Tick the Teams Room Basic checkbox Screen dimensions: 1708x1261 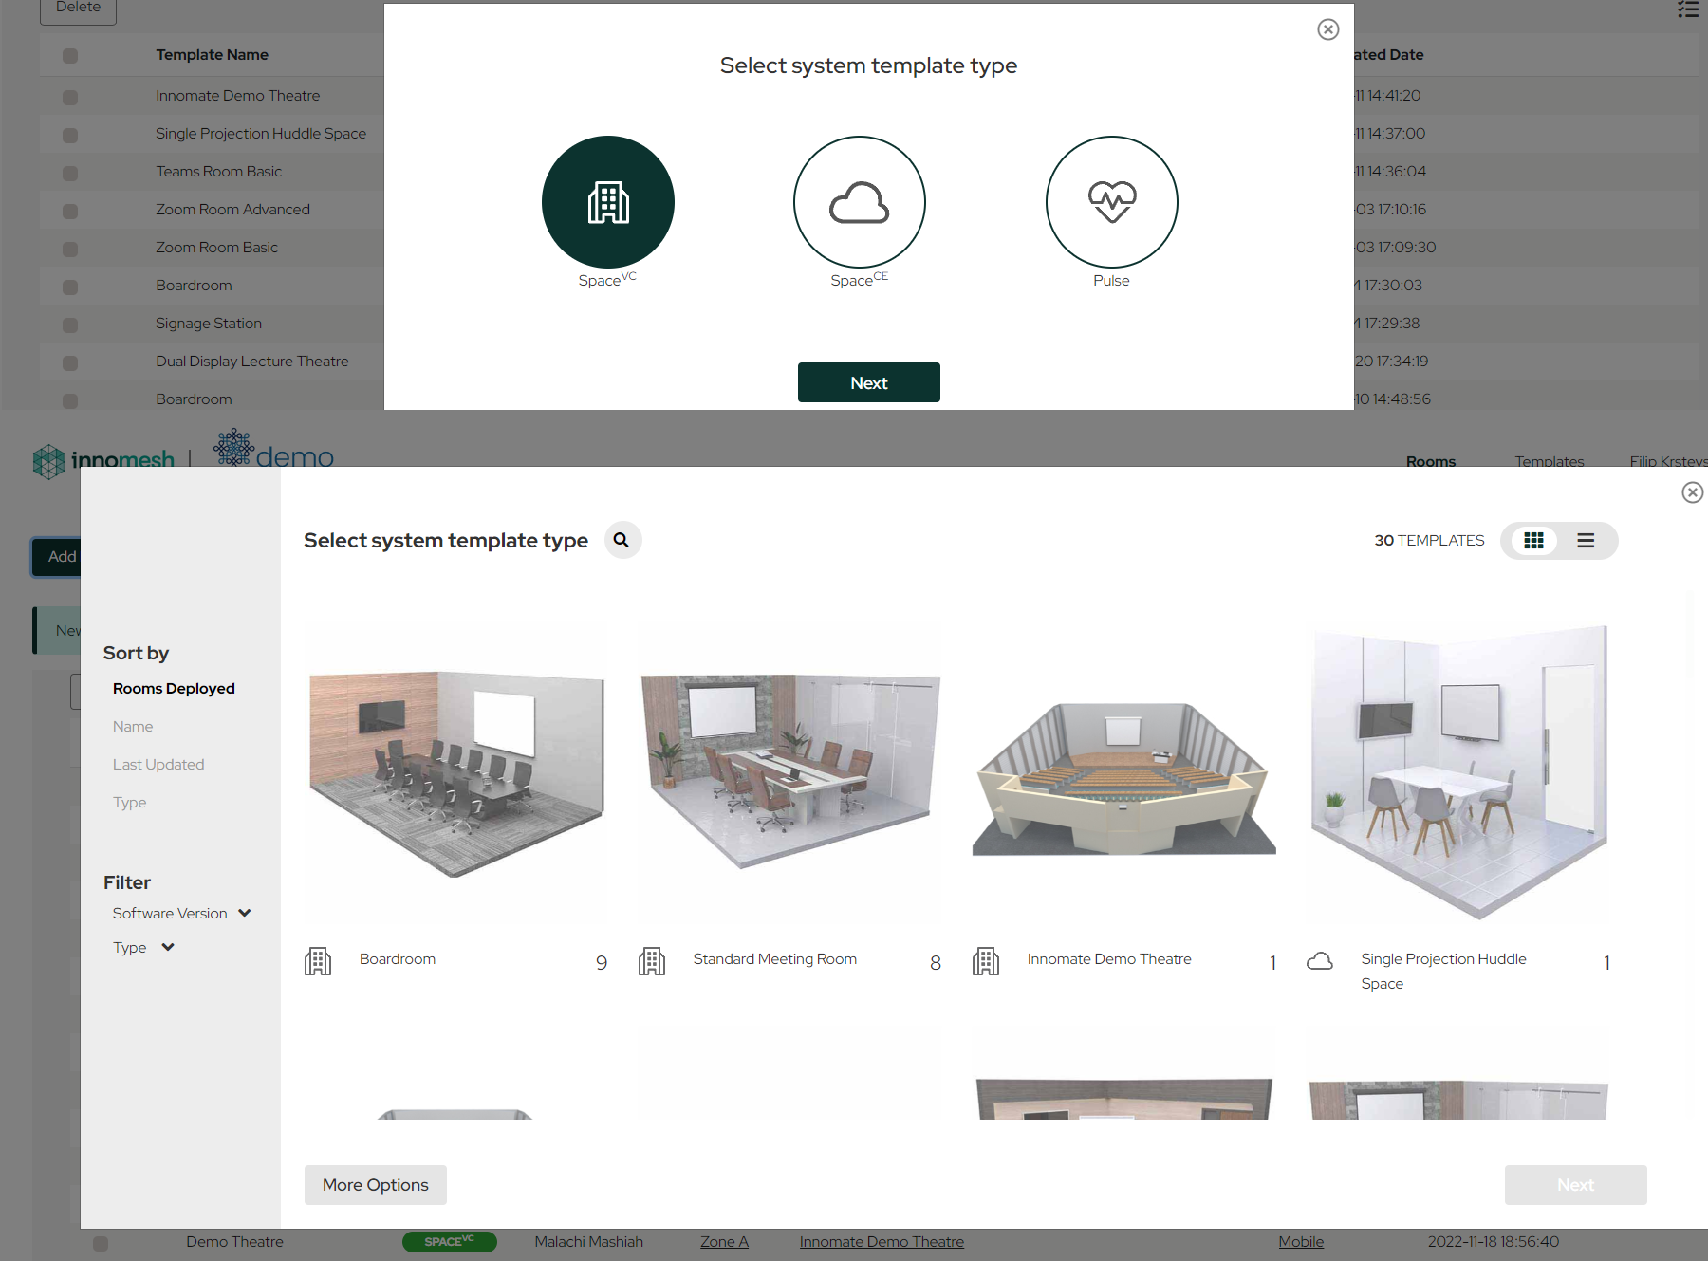tap(70, 173)
